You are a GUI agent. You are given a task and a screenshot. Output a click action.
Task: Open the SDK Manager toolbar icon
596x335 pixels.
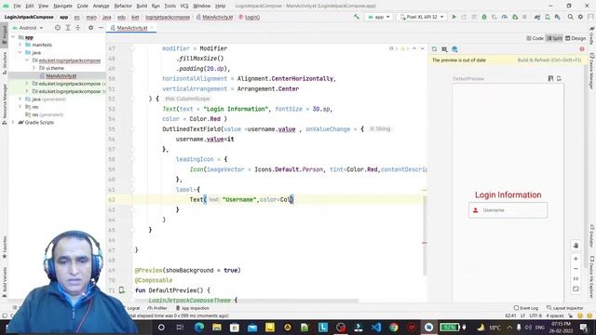(x=557, y=17)
